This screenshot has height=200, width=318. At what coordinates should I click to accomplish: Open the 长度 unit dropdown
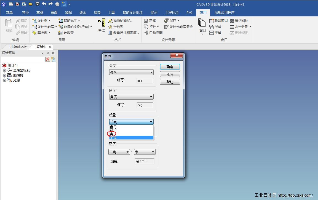click(x=131, y=72)
